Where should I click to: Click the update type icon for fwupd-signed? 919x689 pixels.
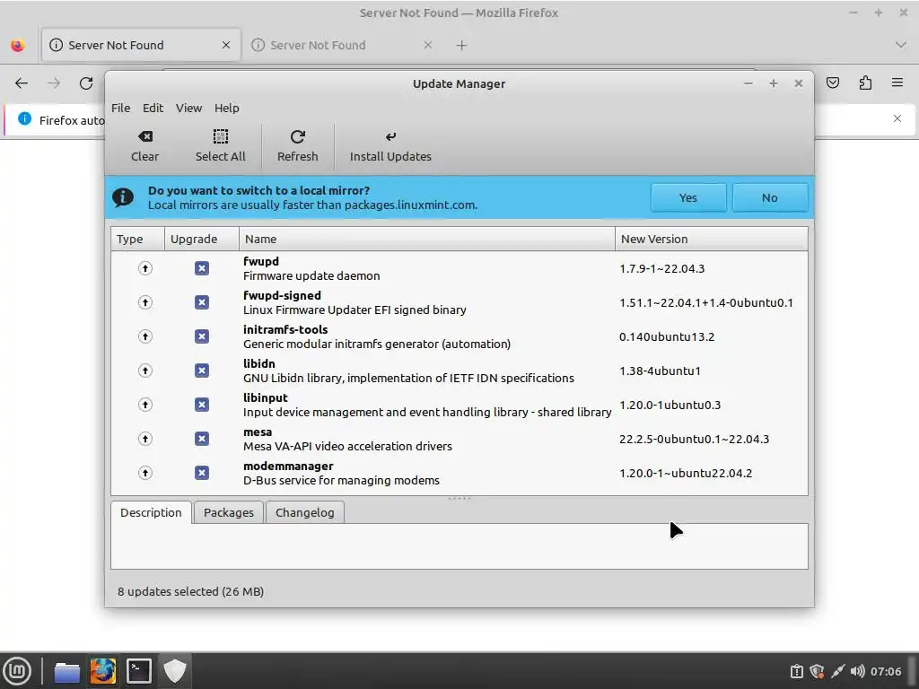[x=145, y=302]
